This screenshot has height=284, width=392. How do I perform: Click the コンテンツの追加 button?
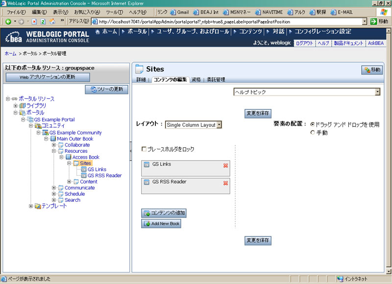click(x=164, y=213)
